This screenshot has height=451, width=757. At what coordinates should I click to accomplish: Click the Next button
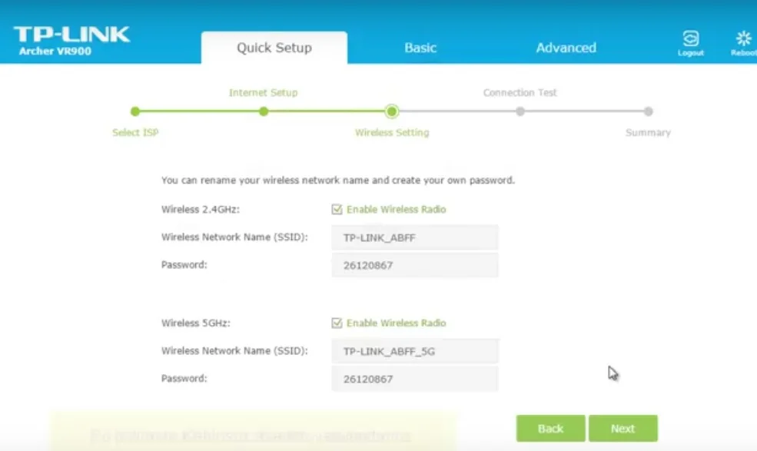point(623,428)
